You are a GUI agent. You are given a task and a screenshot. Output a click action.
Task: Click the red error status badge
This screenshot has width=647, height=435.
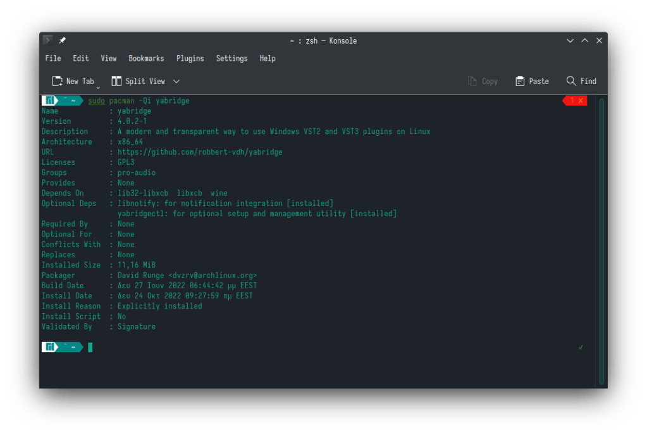pyautogui.click(x=576, y=101)
